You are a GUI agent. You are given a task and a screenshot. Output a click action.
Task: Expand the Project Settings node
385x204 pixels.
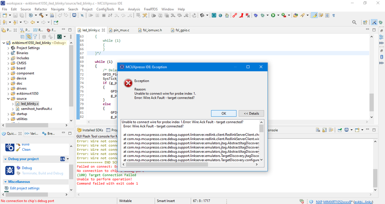click(x=8, y=48)
